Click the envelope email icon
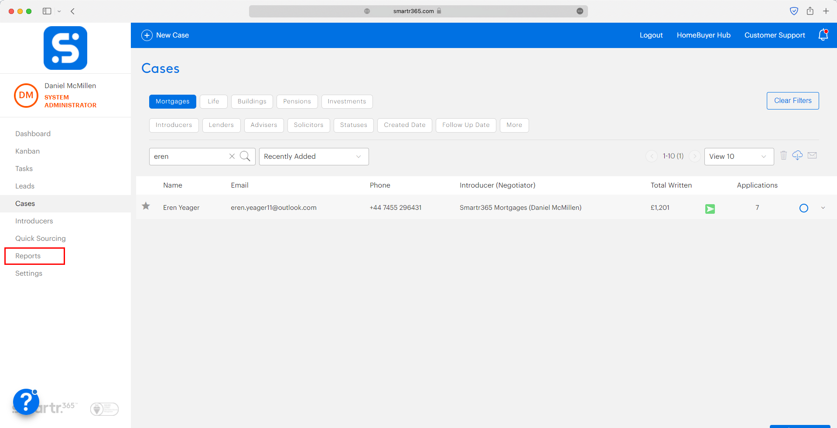Image resolution: width=837 pixels, height=428 pixels. tap(812, 155)
